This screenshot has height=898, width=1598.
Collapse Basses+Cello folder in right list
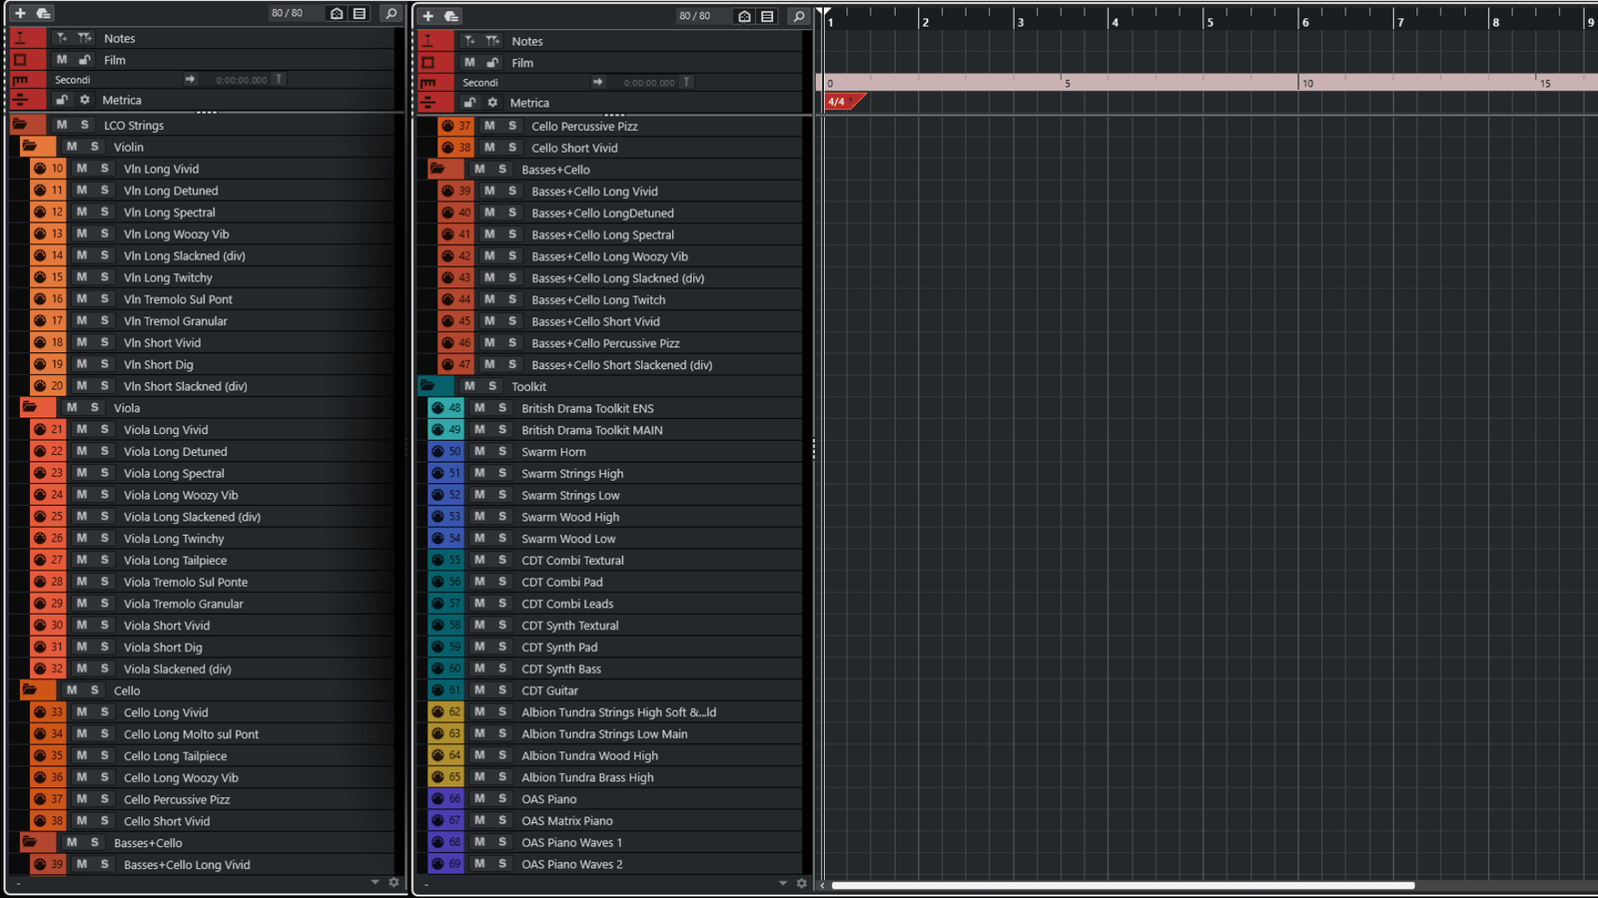coord(437,170)
